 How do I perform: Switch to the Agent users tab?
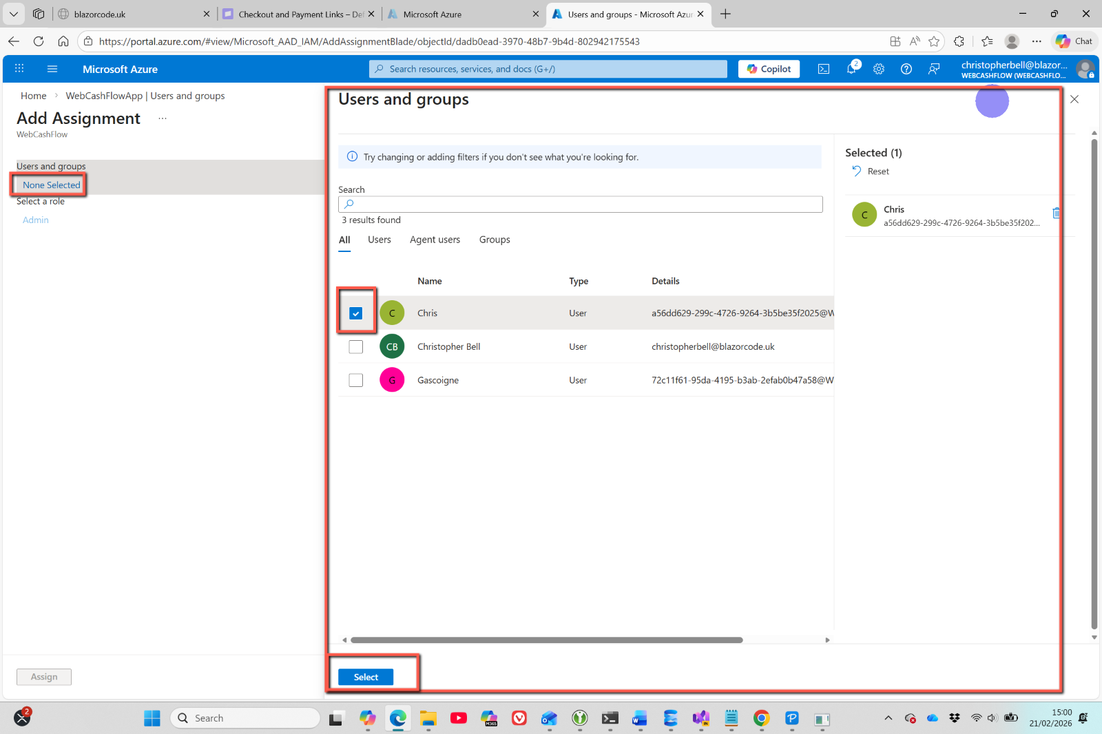click(x=435, y=240)
